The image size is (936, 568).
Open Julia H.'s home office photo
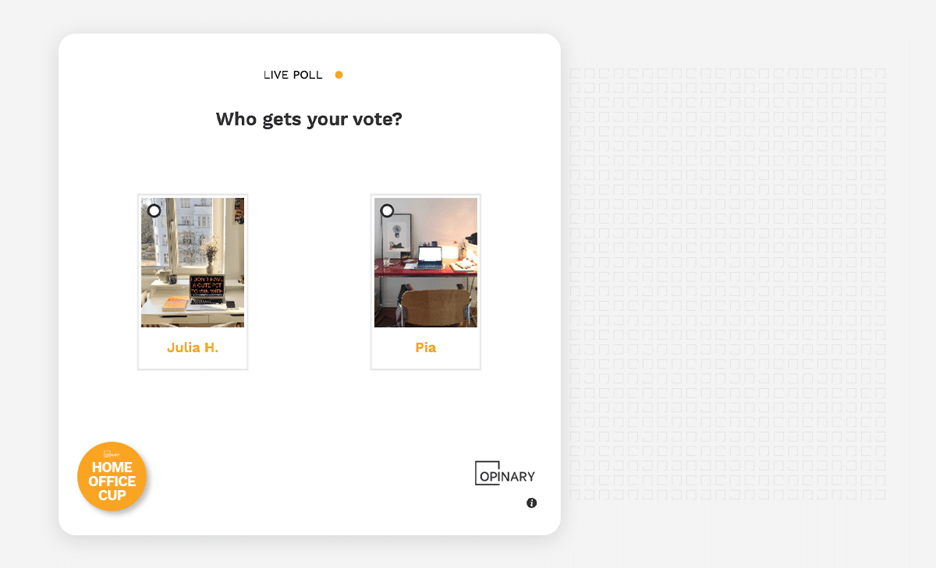click(x=193, y=263)
